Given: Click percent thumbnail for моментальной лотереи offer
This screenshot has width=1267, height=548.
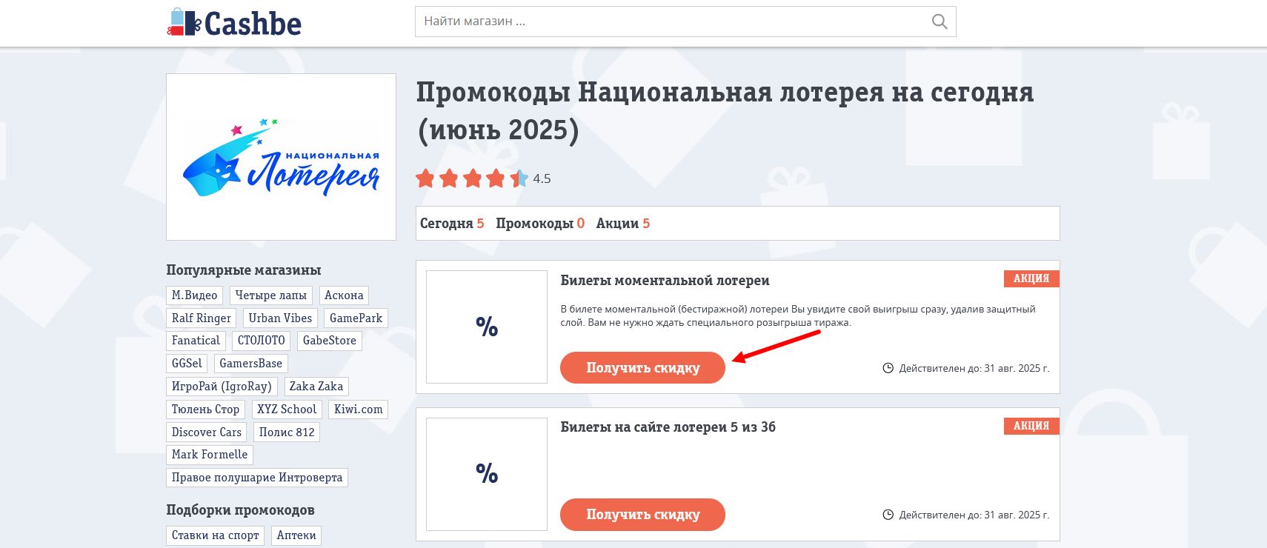Looking at the screenshot, I should (487, 327).
